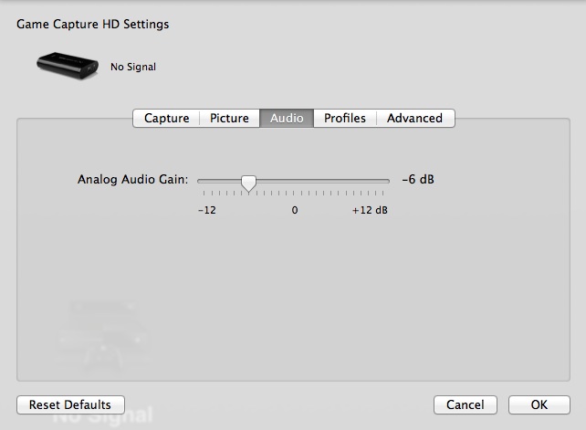586x430 pixels.
Task: Click the -6 dB gain value readout
Action: [x=417, y=179]
